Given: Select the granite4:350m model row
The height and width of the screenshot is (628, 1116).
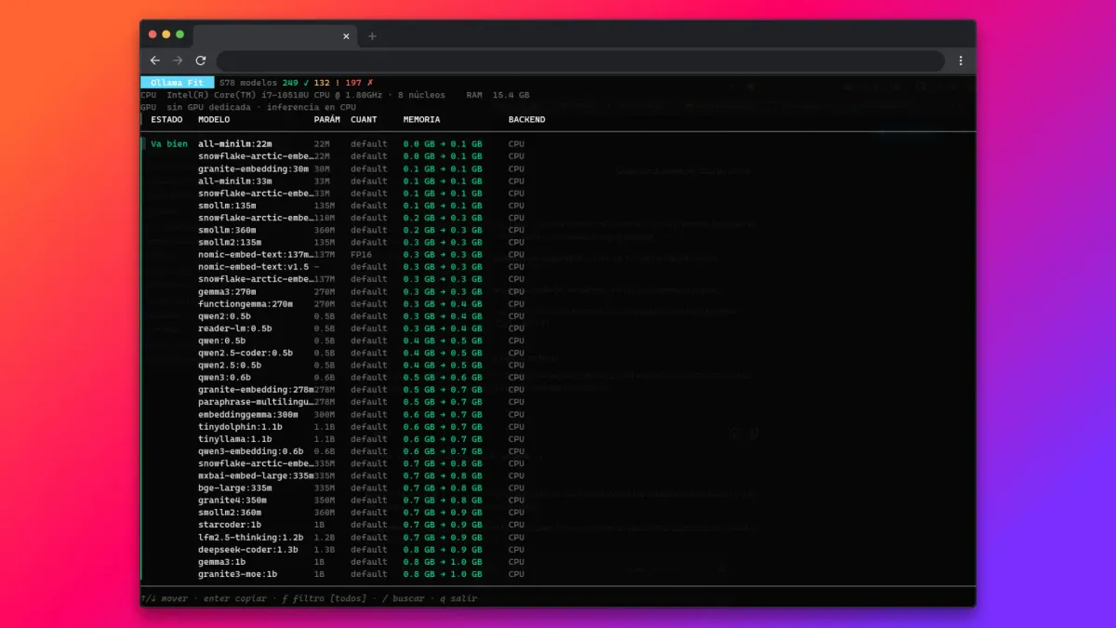Looking at the screenshot, I should click(363, 500).
